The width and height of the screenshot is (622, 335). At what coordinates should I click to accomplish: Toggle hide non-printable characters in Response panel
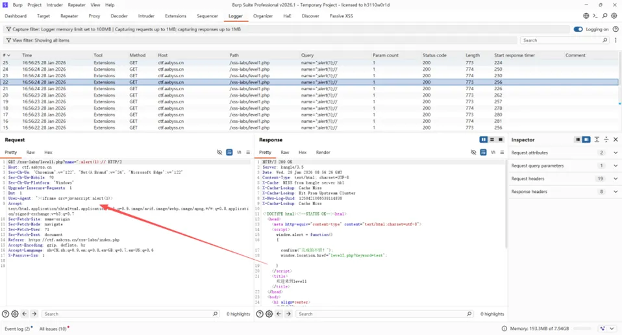[473, 152]
